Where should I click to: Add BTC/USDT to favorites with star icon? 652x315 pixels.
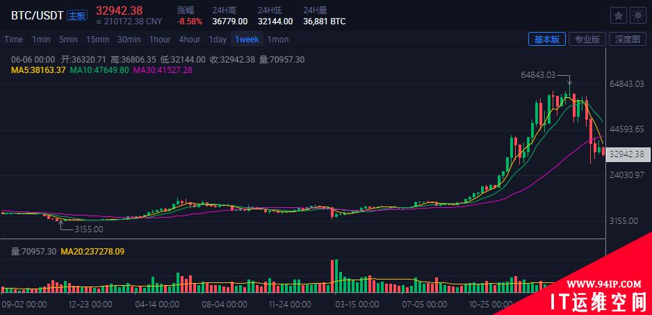click(x=617, y=15)
